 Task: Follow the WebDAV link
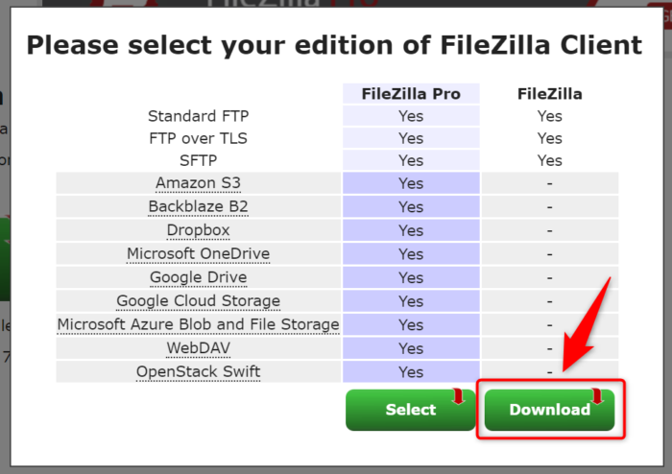198,348
